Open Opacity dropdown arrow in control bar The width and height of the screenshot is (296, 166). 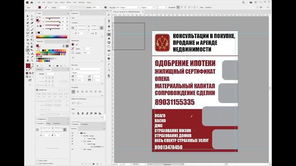(x=100, y=7)
